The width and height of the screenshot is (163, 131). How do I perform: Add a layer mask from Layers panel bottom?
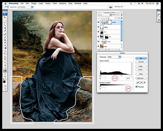[106, 50]
